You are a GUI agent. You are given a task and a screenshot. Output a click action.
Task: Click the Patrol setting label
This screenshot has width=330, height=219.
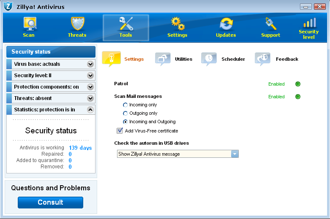coord(121,84)
